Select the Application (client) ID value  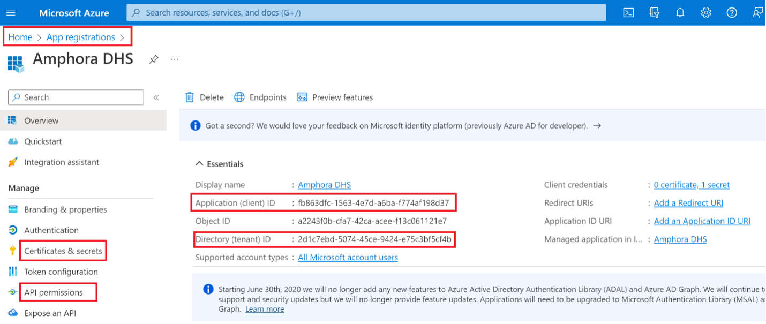coord(374,203)
